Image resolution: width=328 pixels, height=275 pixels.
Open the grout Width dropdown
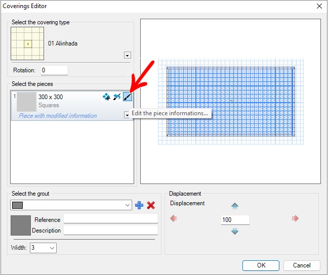[43, 248]
